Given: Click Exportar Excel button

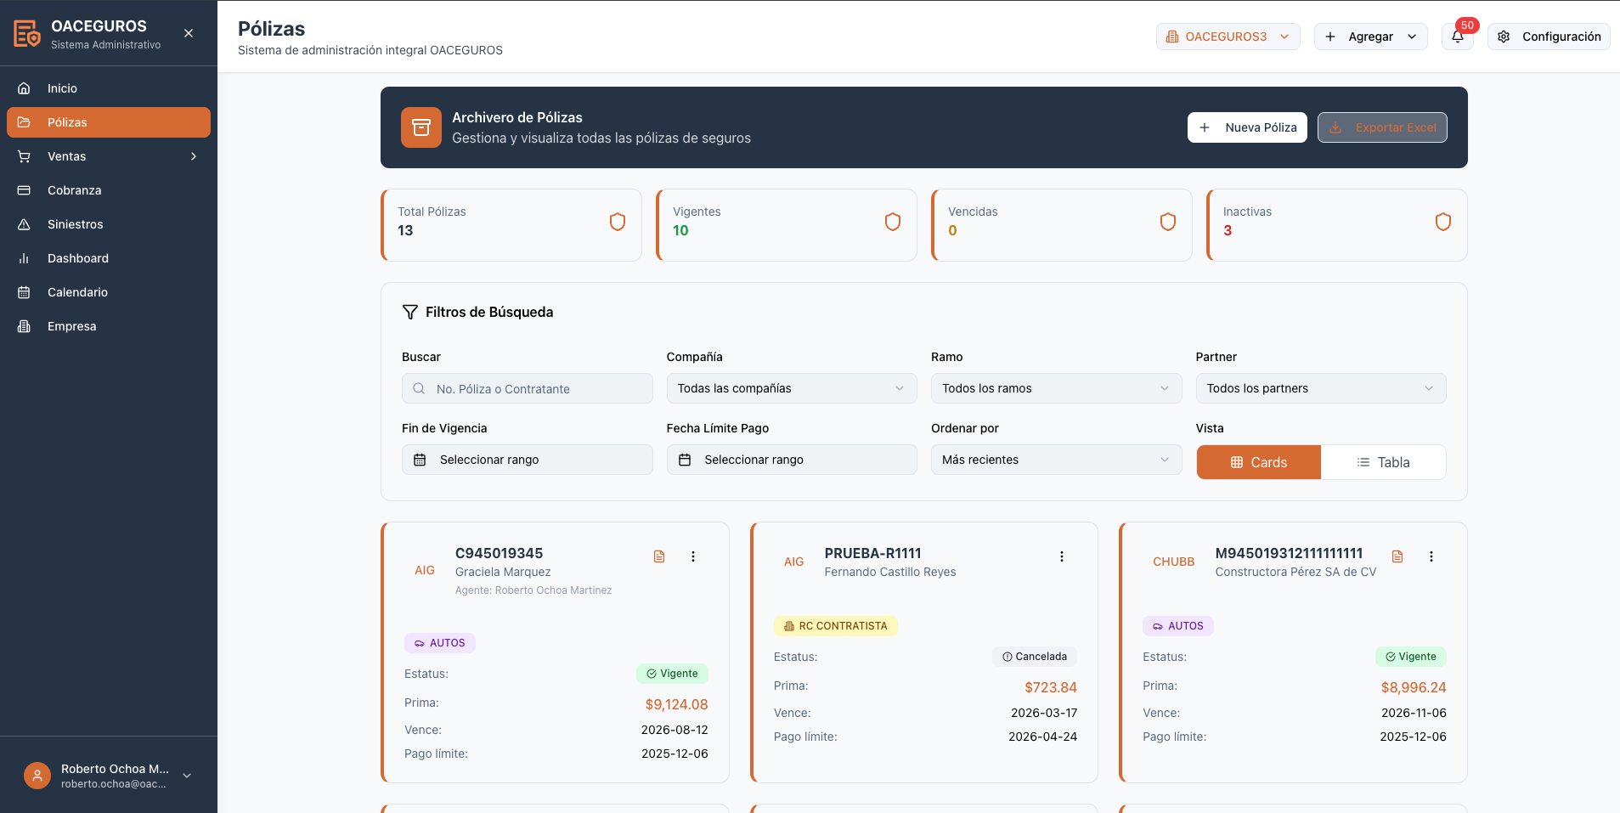Looking at the screenshot, I should tap(1382, 127).
